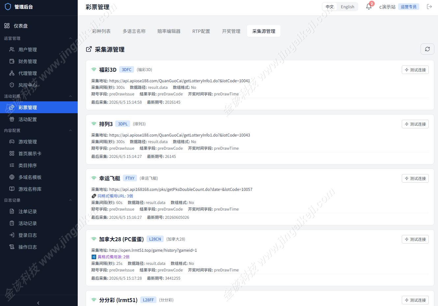The height and width of the screenshot is (306, 438).
Task: Click the green signal icon for 加拿大28
Action: [x=94, y=239]
